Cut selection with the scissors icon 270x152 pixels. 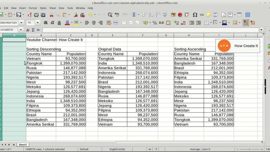pos(51,15)
